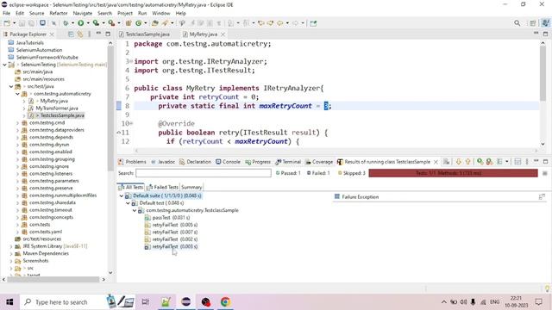Click the Search magnifier icon at top right
This screenshot has width=552, height=310.
point(517,23)
